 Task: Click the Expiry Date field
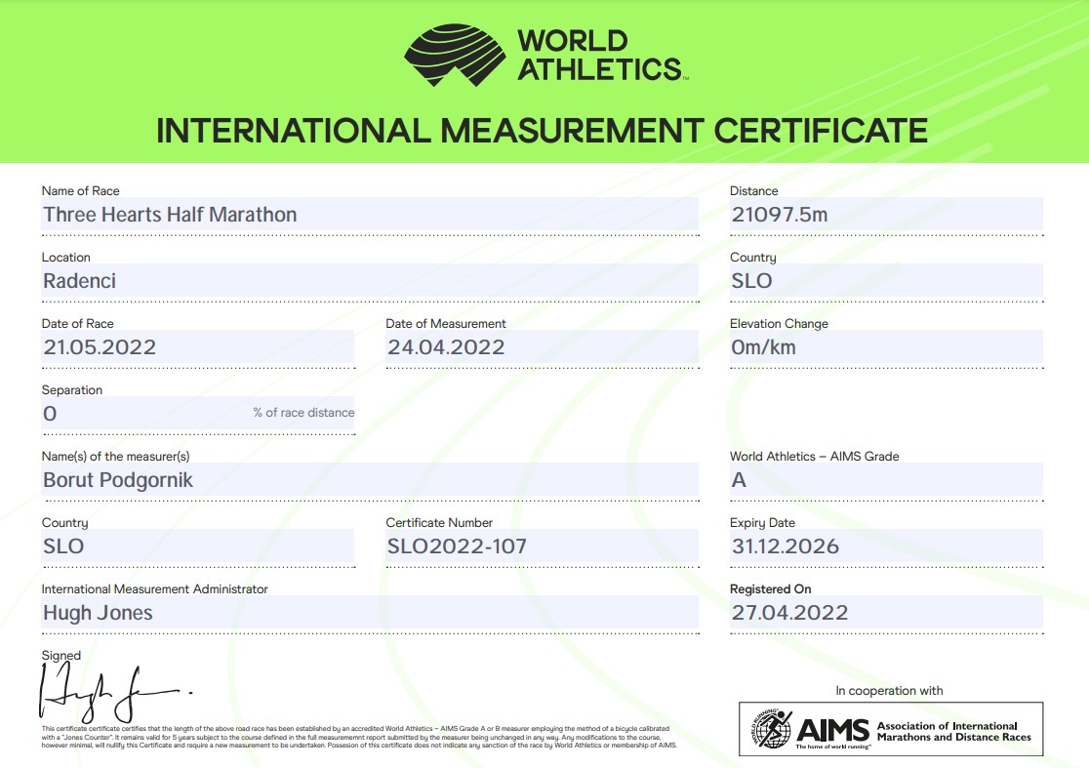coord(885,546)
